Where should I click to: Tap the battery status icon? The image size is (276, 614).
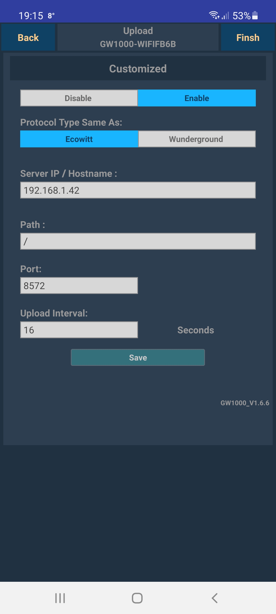click(255, 15)
